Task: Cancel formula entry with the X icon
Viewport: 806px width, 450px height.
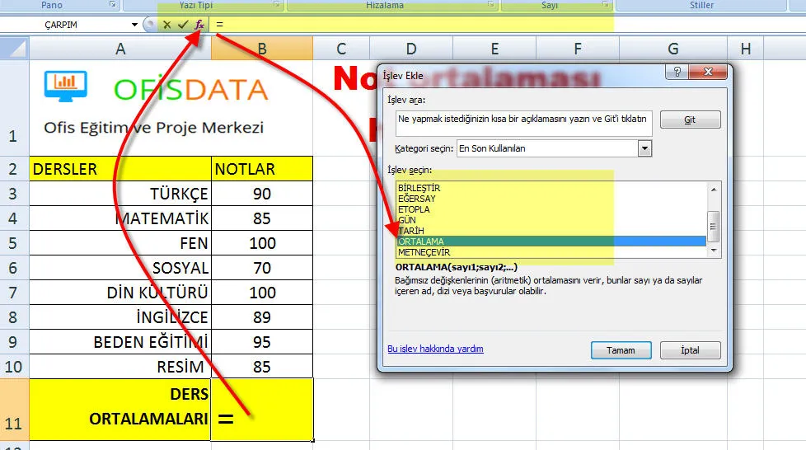Action: (167, 25)
